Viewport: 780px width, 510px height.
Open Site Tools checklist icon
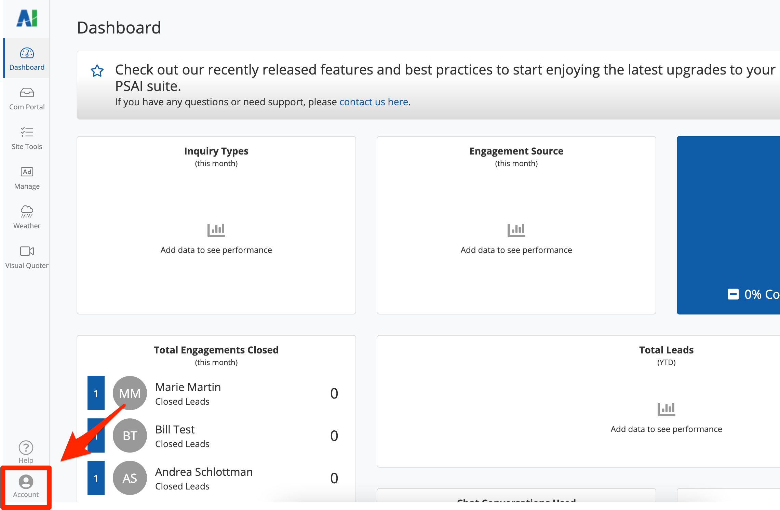(27, 132)
